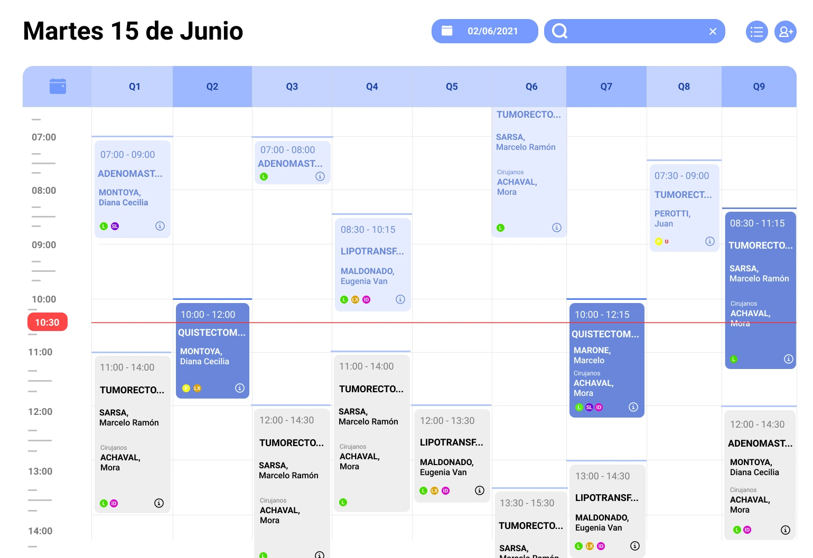
Task: Open info icon on Q1 07:00 - 09:00 card
Action: pyautogui.click(x=160, y=226)
